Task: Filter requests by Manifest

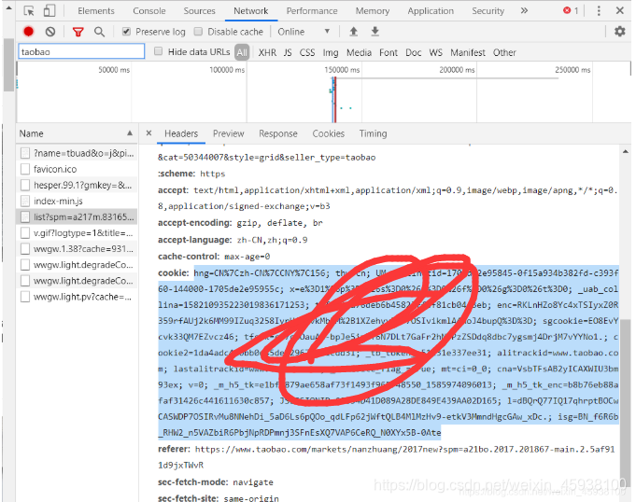Action: [468, 52]
